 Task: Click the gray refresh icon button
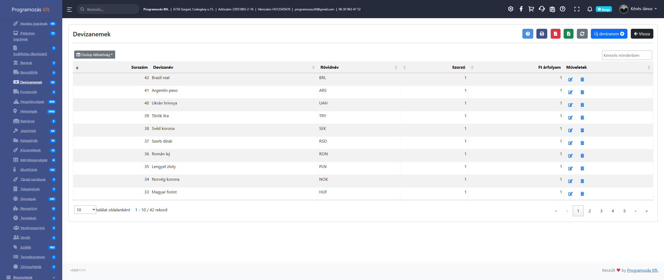[582, 34]
